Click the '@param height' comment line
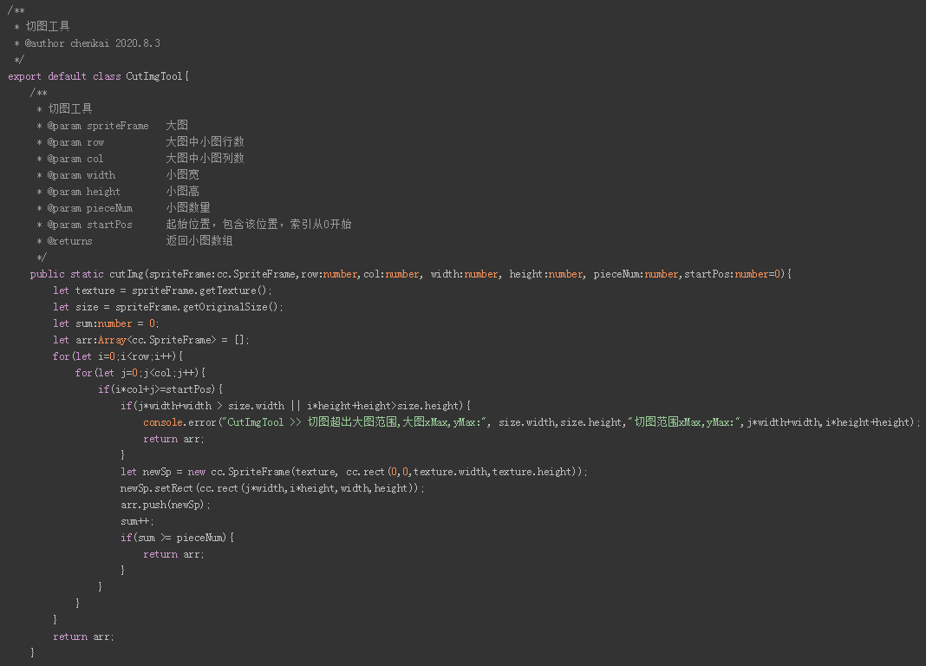 [x=118, y=192]
